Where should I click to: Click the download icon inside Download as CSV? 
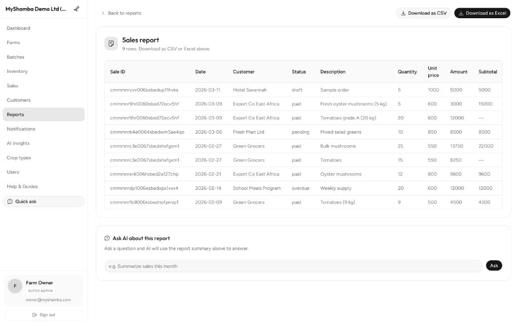[x=404, y=13]
